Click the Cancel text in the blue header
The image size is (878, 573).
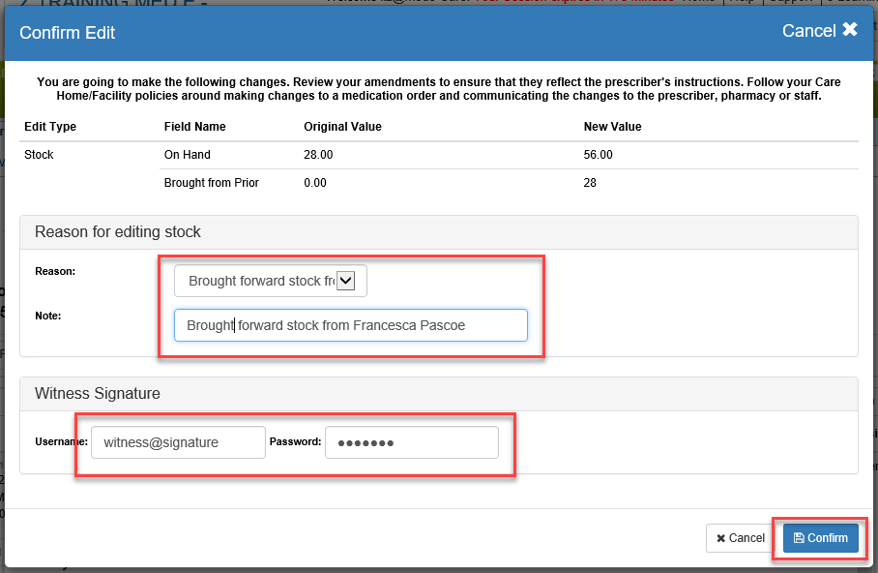(808, 31)
